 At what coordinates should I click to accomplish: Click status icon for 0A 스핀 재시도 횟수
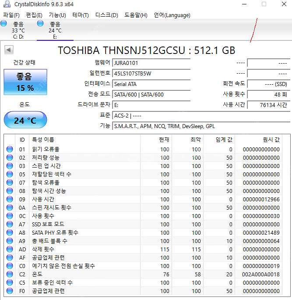[10, 207]
